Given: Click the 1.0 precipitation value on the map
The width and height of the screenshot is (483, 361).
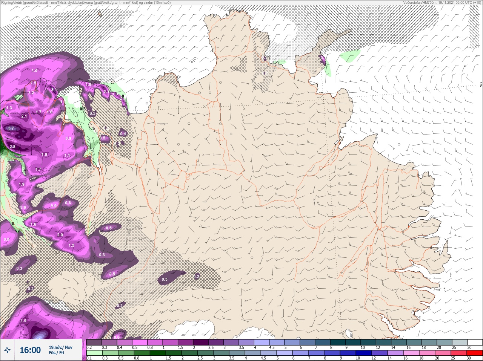Looking at the screenshot, I should (34, 71).
